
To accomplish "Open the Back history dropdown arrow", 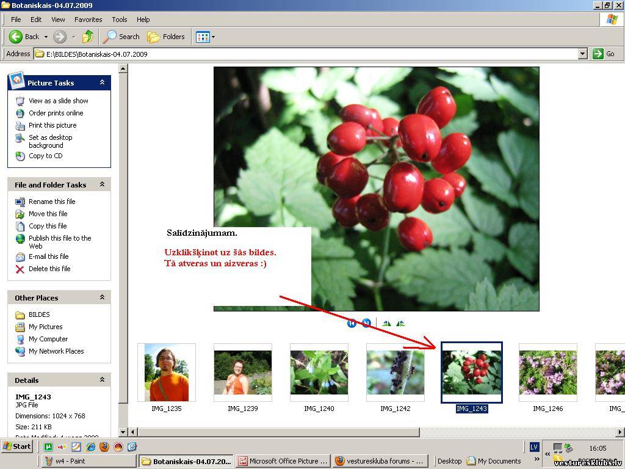I will pyautogui.click(x=46, y=37).
